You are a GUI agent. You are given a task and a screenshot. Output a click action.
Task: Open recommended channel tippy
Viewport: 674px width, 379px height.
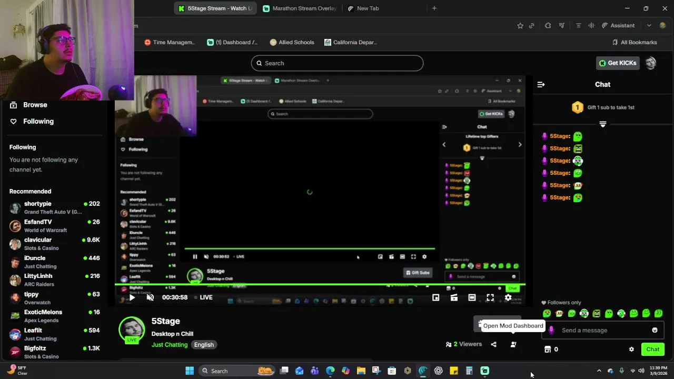54,298
